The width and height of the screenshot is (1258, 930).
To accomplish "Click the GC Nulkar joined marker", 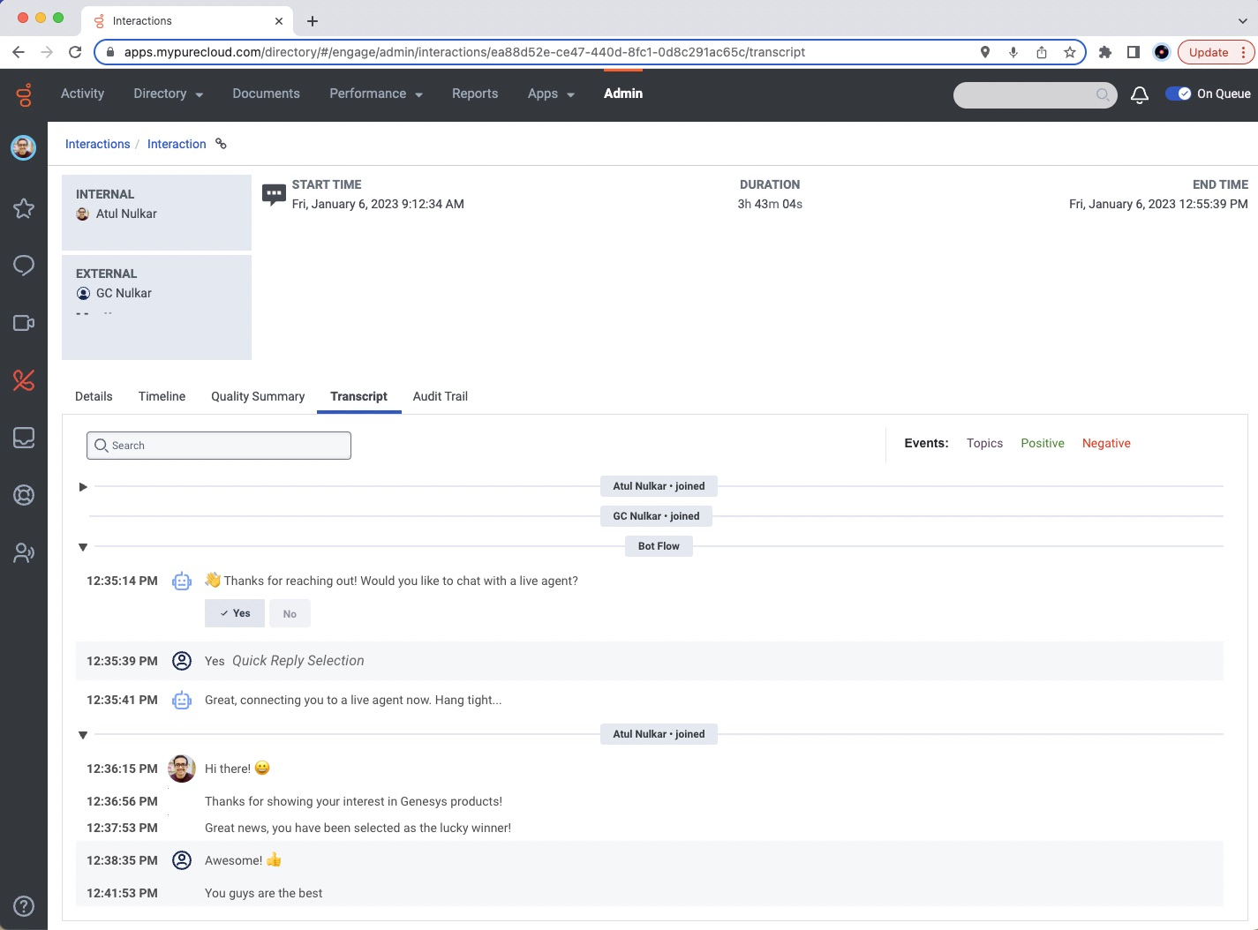I will (656, 516).
